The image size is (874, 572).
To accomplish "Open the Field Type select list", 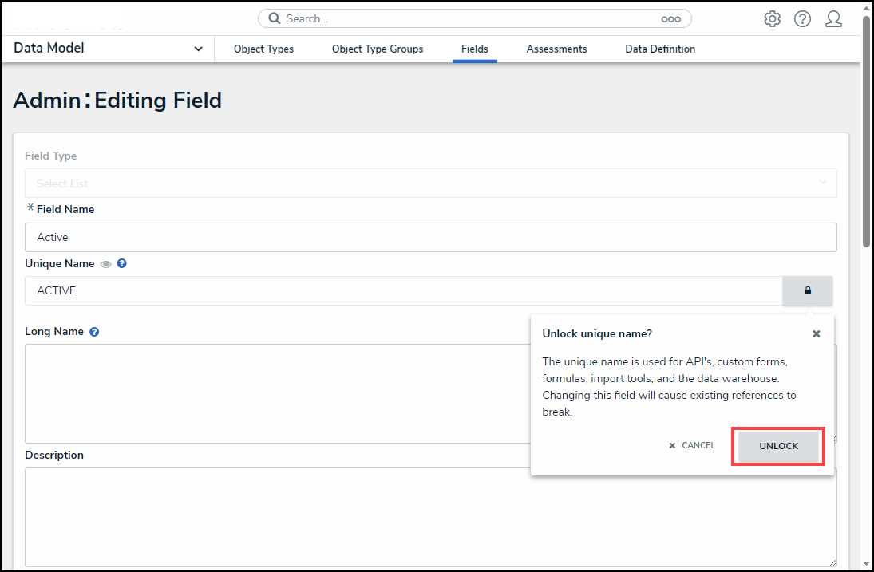I will click(x=430, y=183).
